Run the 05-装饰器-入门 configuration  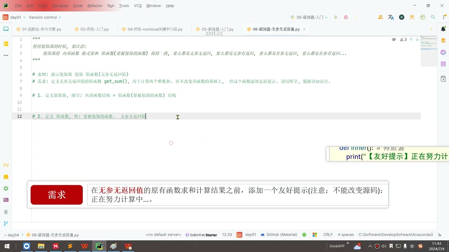tap(336, 17)
